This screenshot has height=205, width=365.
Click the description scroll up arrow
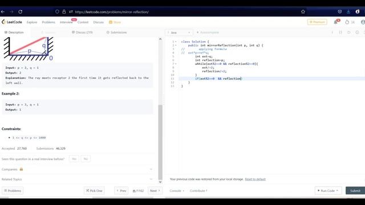[x=160, y=39]
